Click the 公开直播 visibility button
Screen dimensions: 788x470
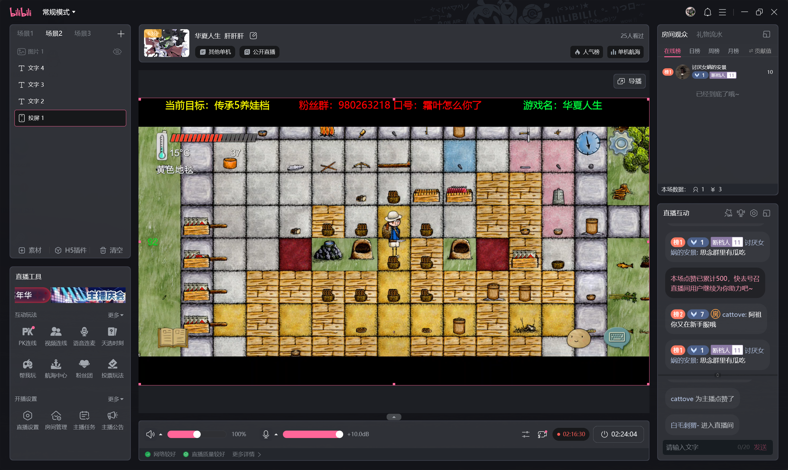pyautogui.click(x=260, y=52)
